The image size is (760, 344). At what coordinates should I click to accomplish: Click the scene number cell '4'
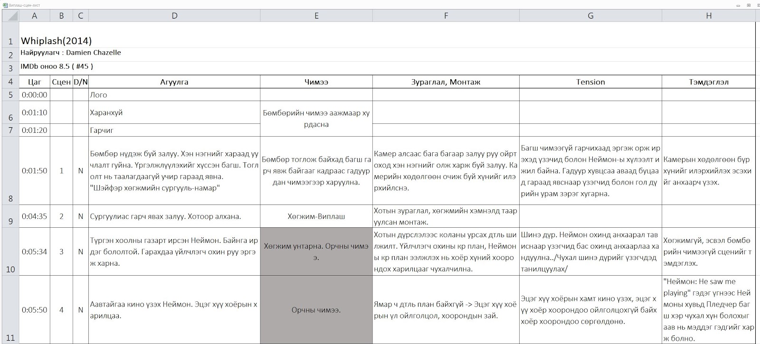pyautogui.click(x=61, y=309)
